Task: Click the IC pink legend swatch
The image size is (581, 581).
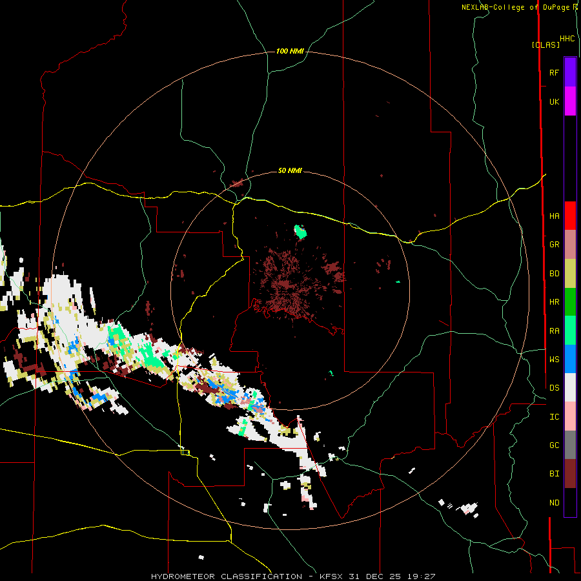Action: (x=570, y=416)
